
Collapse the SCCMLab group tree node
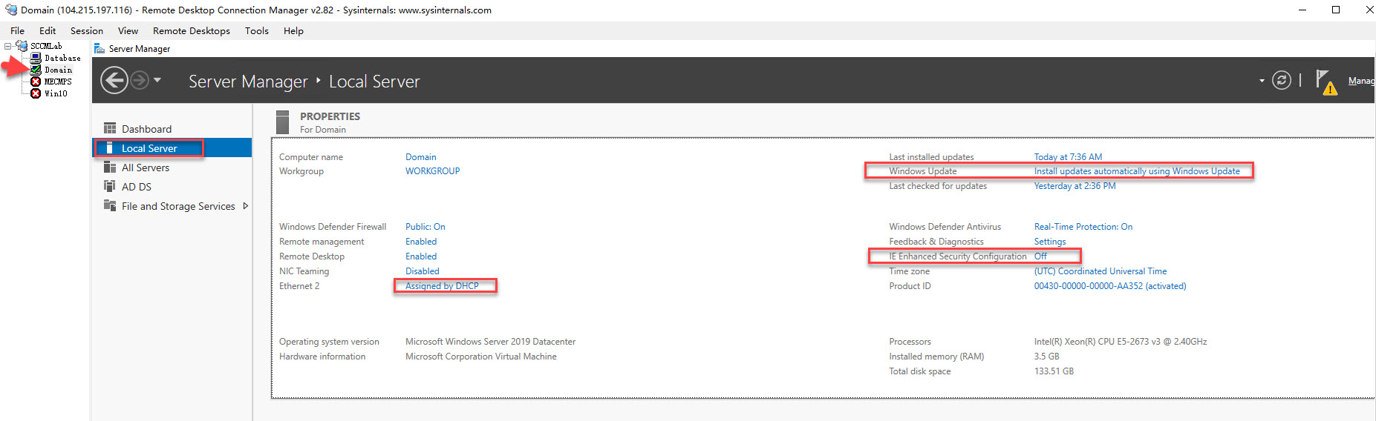pos(8,46)
